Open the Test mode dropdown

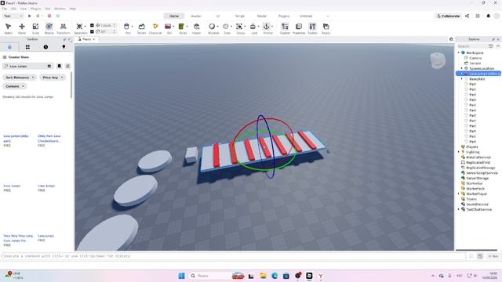pos(13,16)
